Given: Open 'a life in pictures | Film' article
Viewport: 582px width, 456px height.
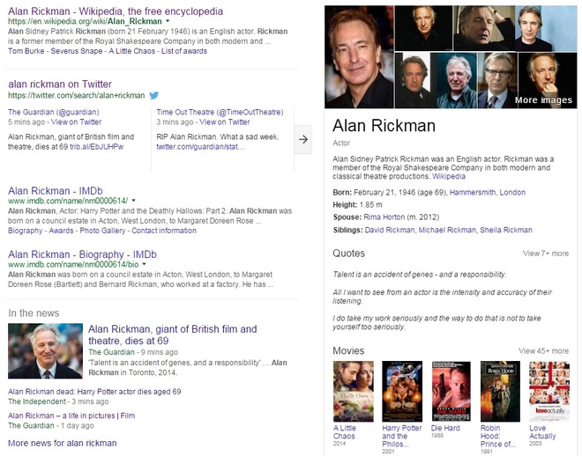Looking at the screenshot, I should point(71,416).
